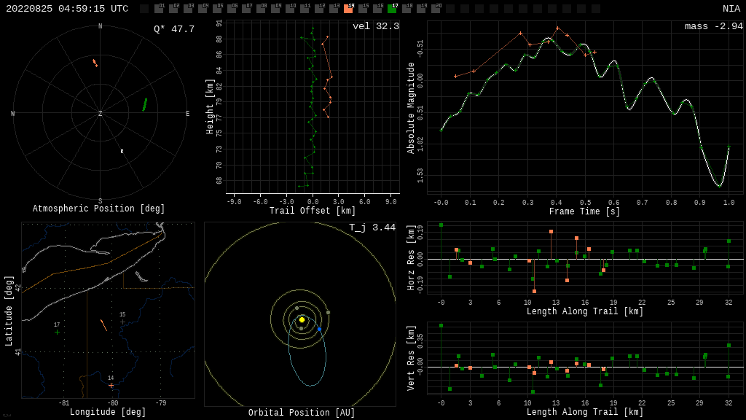Click the NIA label in the corner

[x=731, y=9]
